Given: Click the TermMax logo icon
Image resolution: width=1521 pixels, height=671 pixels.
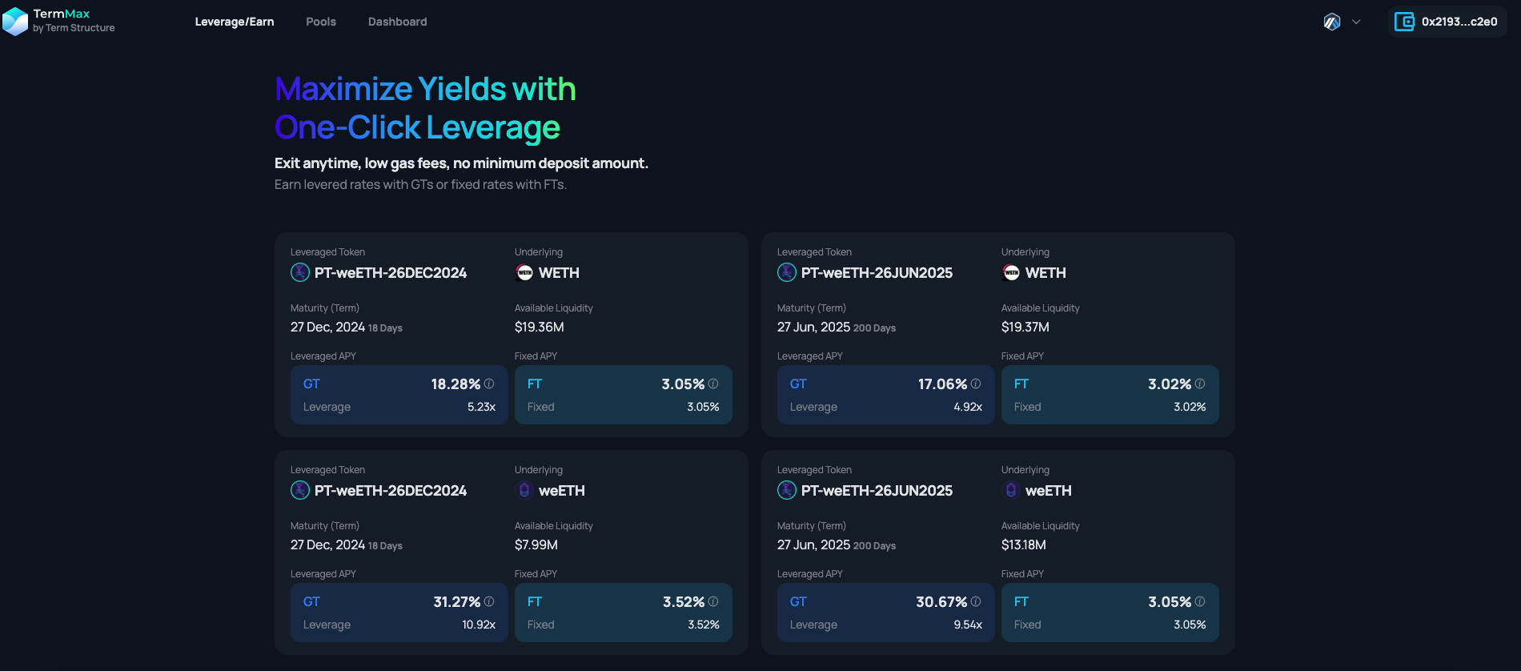Looking at the screenshot, I should [x=15, y=21].
